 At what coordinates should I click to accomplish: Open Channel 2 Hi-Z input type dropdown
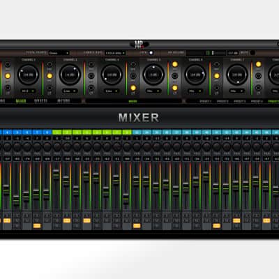pyautogui.click(x=28, y=91)
